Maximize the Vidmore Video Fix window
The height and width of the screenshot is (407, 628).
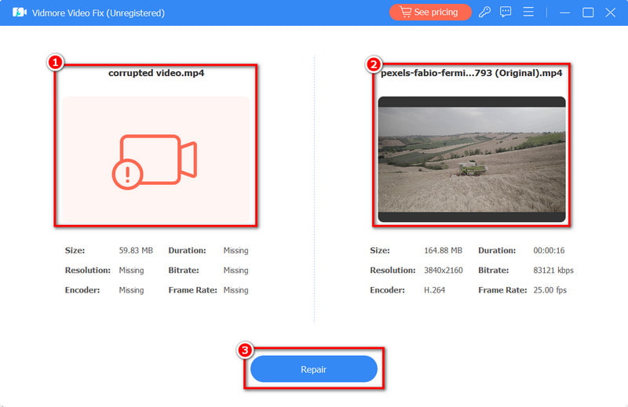588,13
